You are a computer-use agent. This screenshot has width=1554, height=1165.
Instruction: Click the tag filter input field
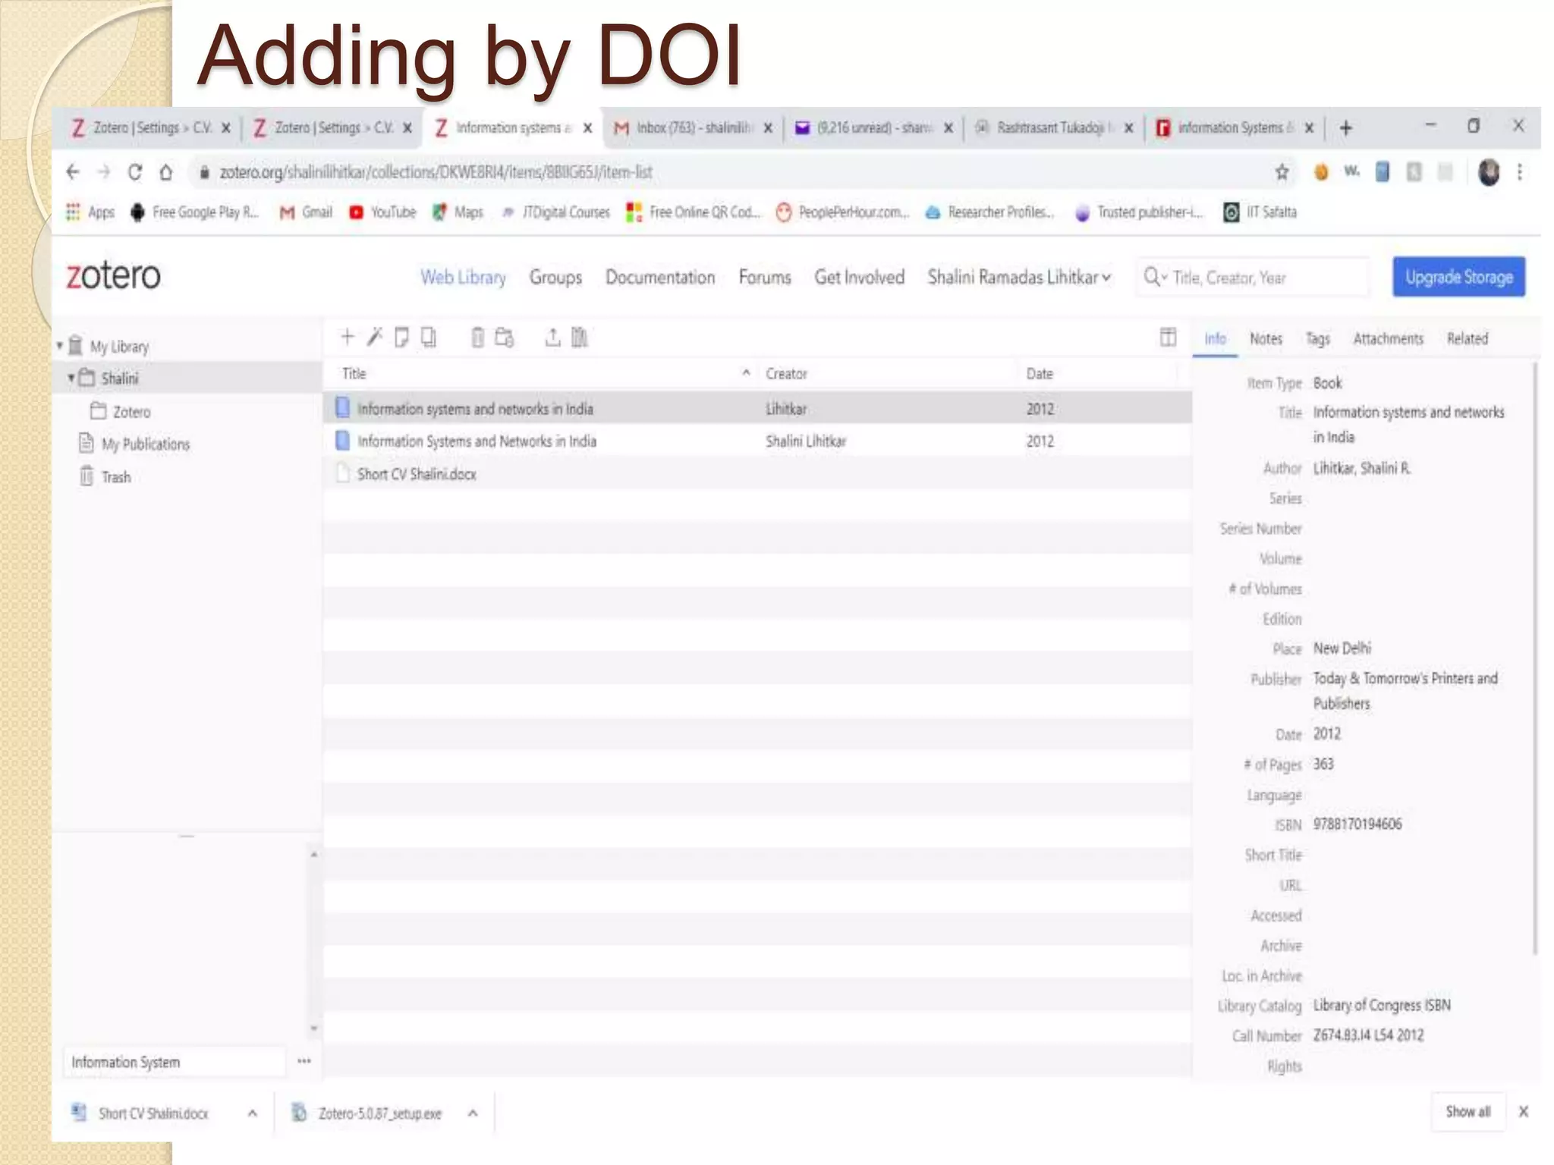pyautogui.click(x=175, y=1061)
